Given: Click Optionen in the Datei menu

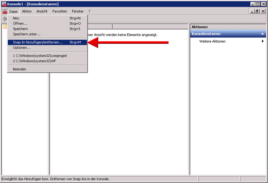Looking at the screenshot, I should (22, 48).
